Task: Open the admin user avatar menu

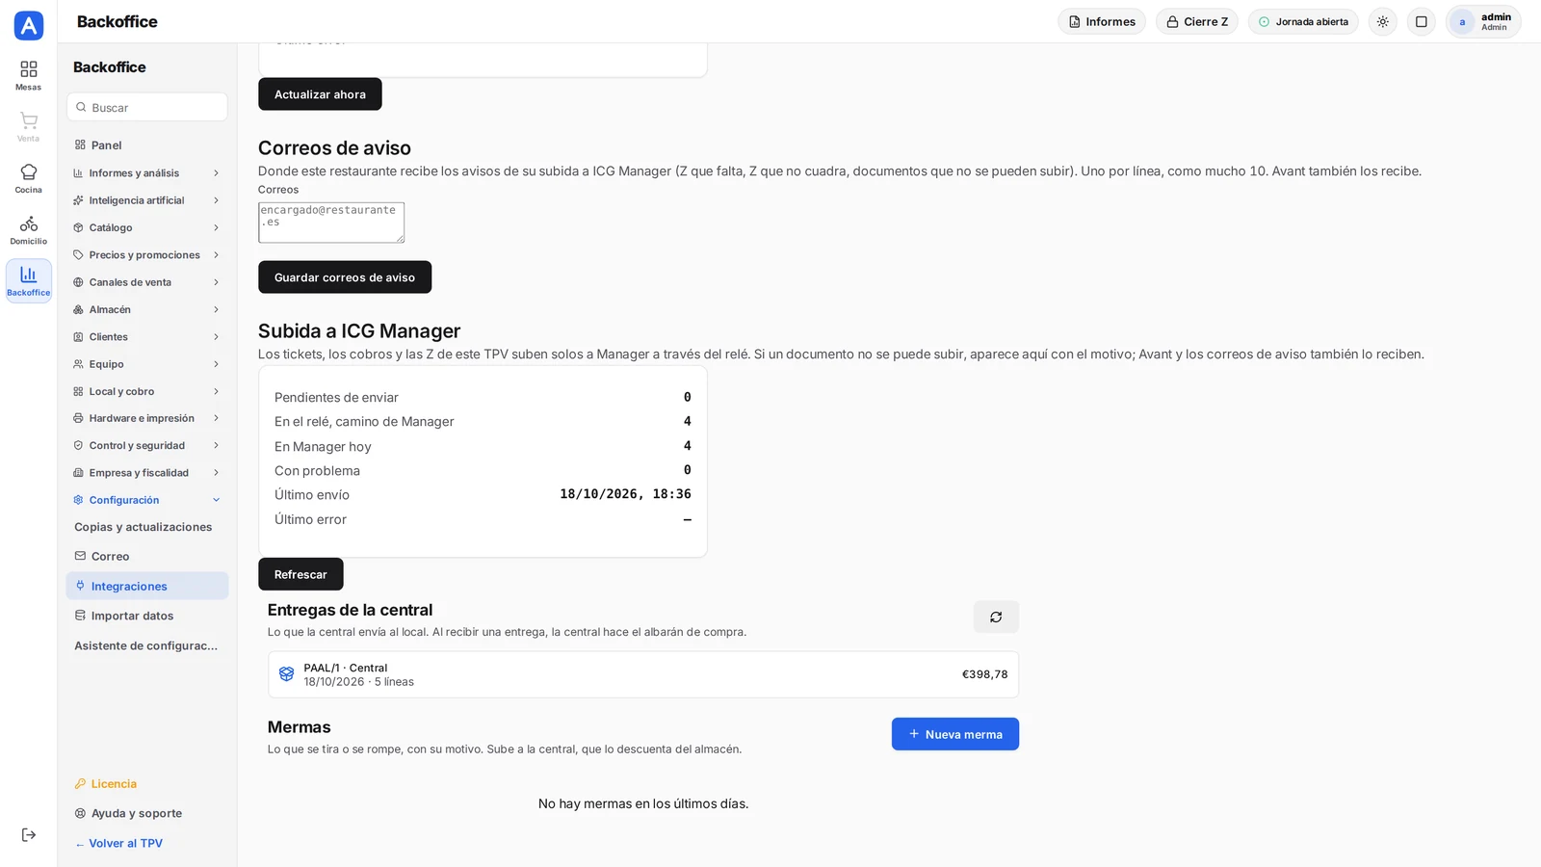Action: 1483,21
